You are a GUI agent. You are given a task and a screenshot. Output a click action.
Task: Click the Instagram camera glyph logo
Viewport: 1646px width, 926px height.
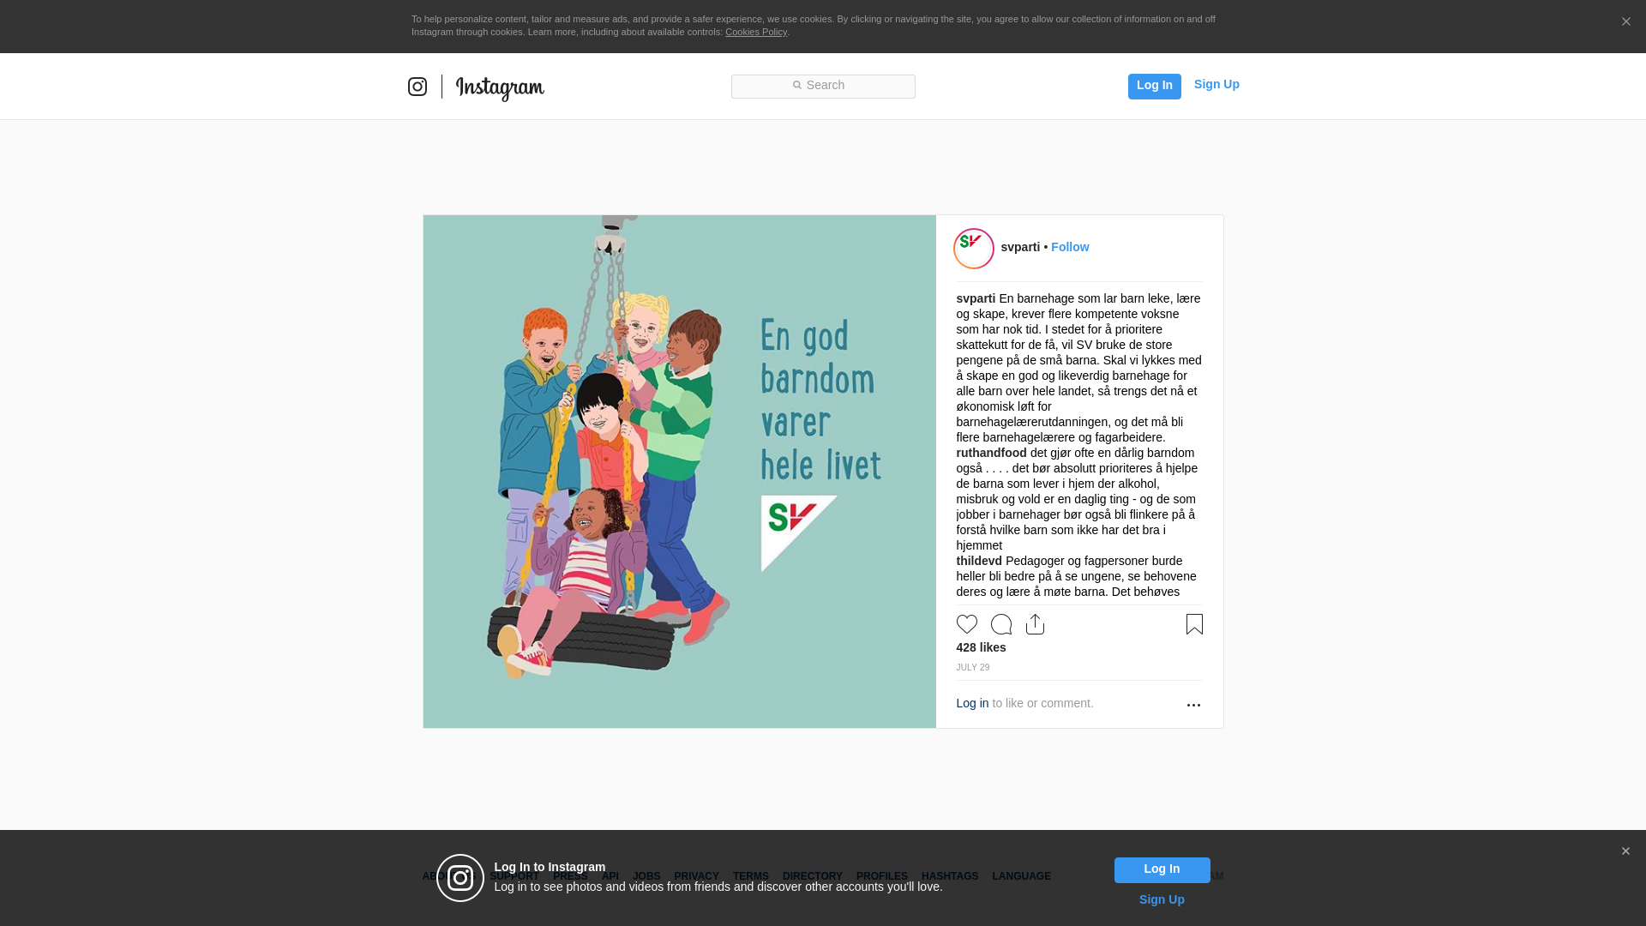coord(418,87)
